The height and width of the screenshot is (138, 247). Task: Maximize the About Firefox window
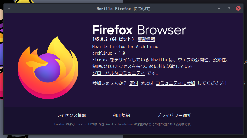click(x=229, y=8)
